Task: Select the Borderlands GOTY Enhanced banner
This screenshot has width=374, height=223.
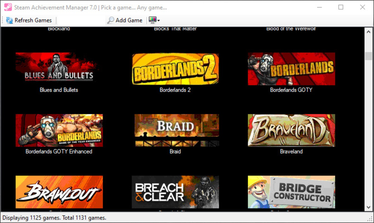Action: [x=59, y=130]
